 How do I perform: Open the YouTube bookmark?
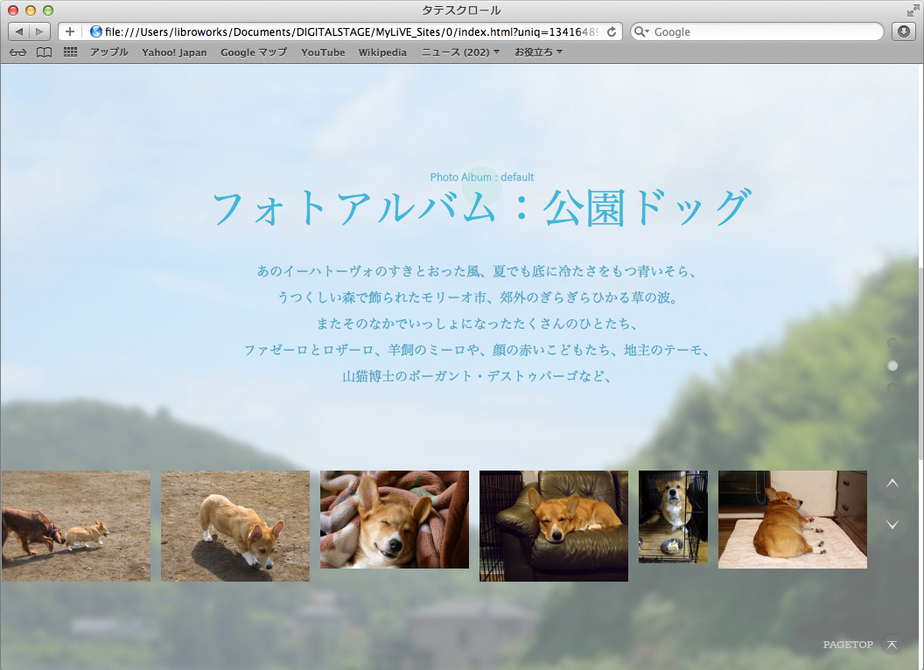(323, 52)
